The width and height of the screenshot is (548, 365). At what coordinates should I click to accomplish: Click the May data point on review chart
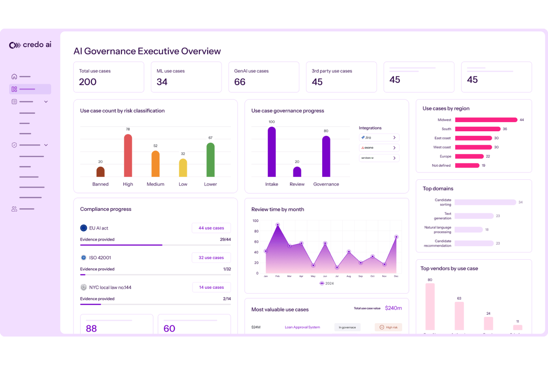pos(313,265)
